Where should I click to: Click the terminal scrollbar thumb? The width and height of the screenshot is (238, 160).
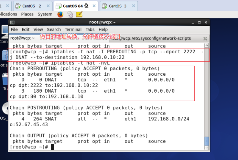pos(206,141)
